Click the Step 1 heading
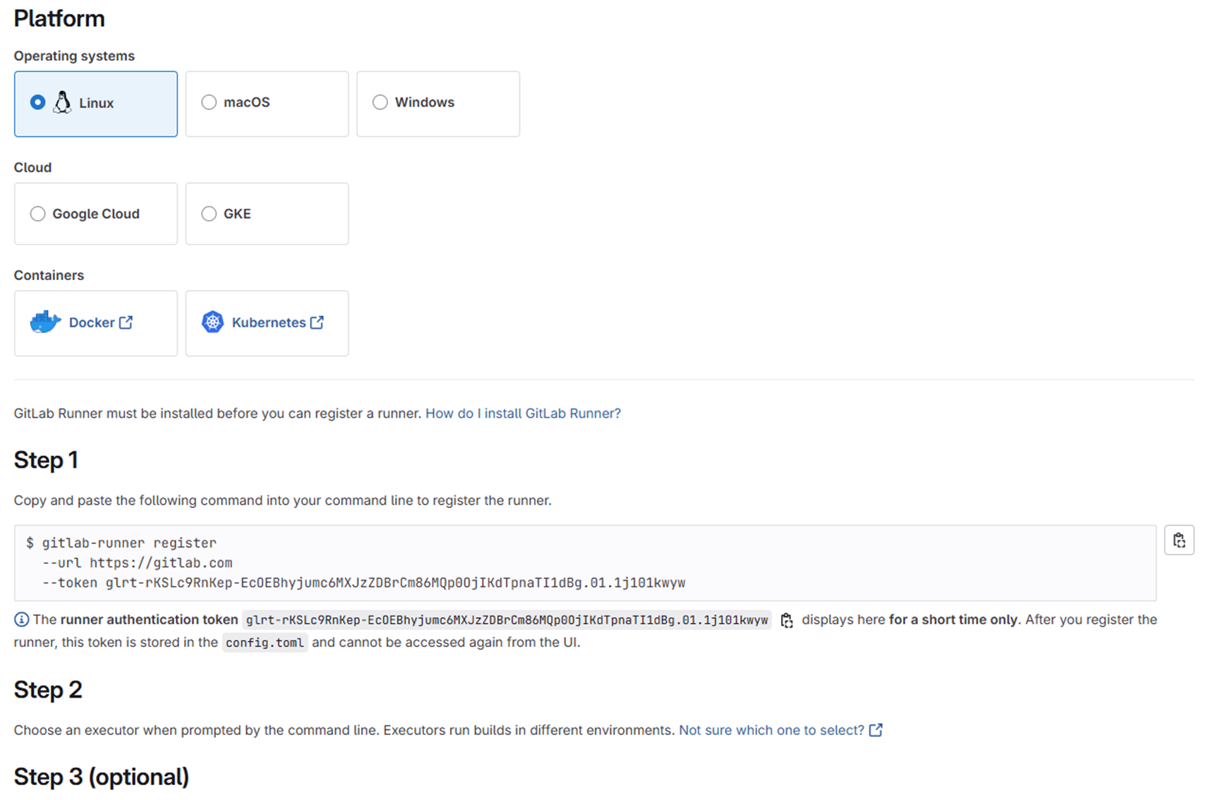 tap(46, 460)
